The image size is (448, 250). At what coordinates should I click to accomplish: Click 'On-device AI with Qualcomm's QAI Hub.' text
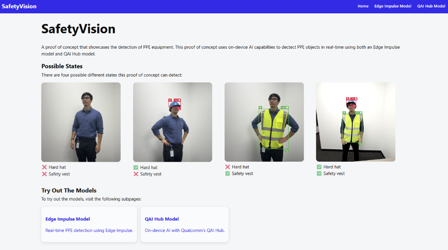pyautogui.click(x=184, y=230)
